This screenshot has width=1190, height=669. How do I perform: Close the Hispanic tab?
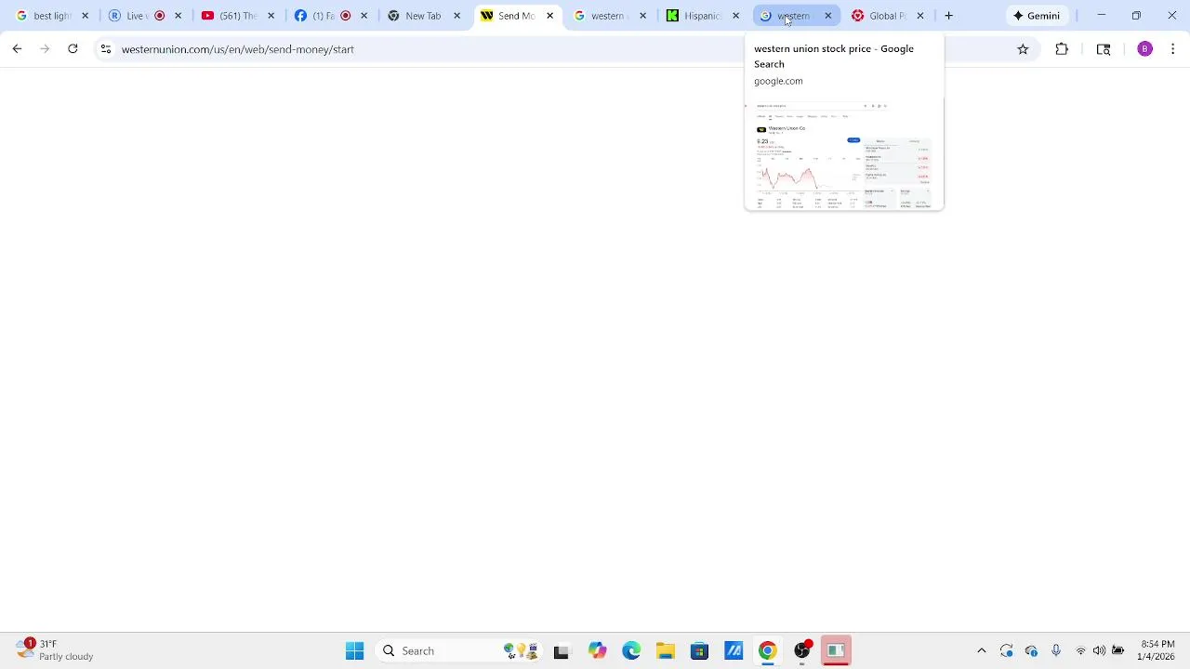(735, 16)
